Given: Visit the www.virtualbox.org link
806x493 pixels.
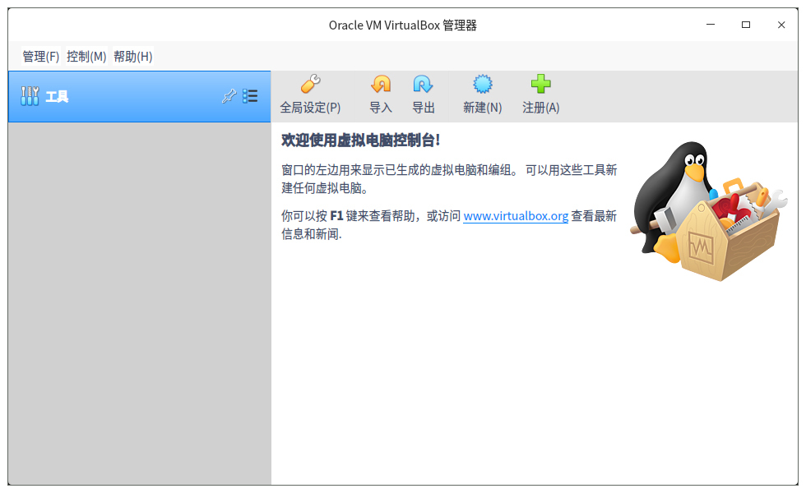Looking at the screenshot, I should tap(516, 216).
